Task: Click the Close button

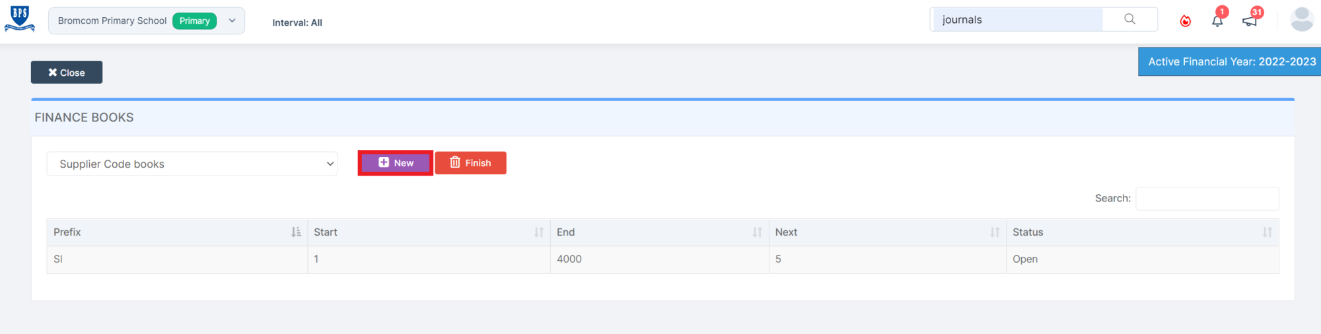Action: tap(67, 73)
